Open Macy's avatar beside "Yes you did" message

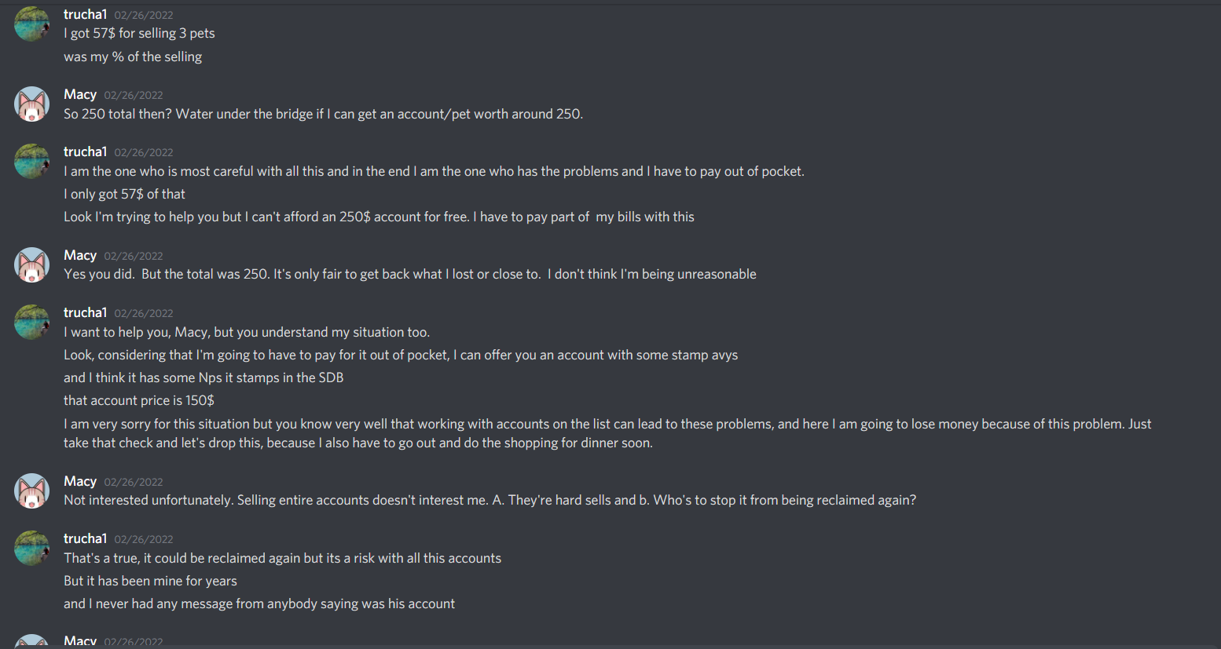tap(32, 264)
